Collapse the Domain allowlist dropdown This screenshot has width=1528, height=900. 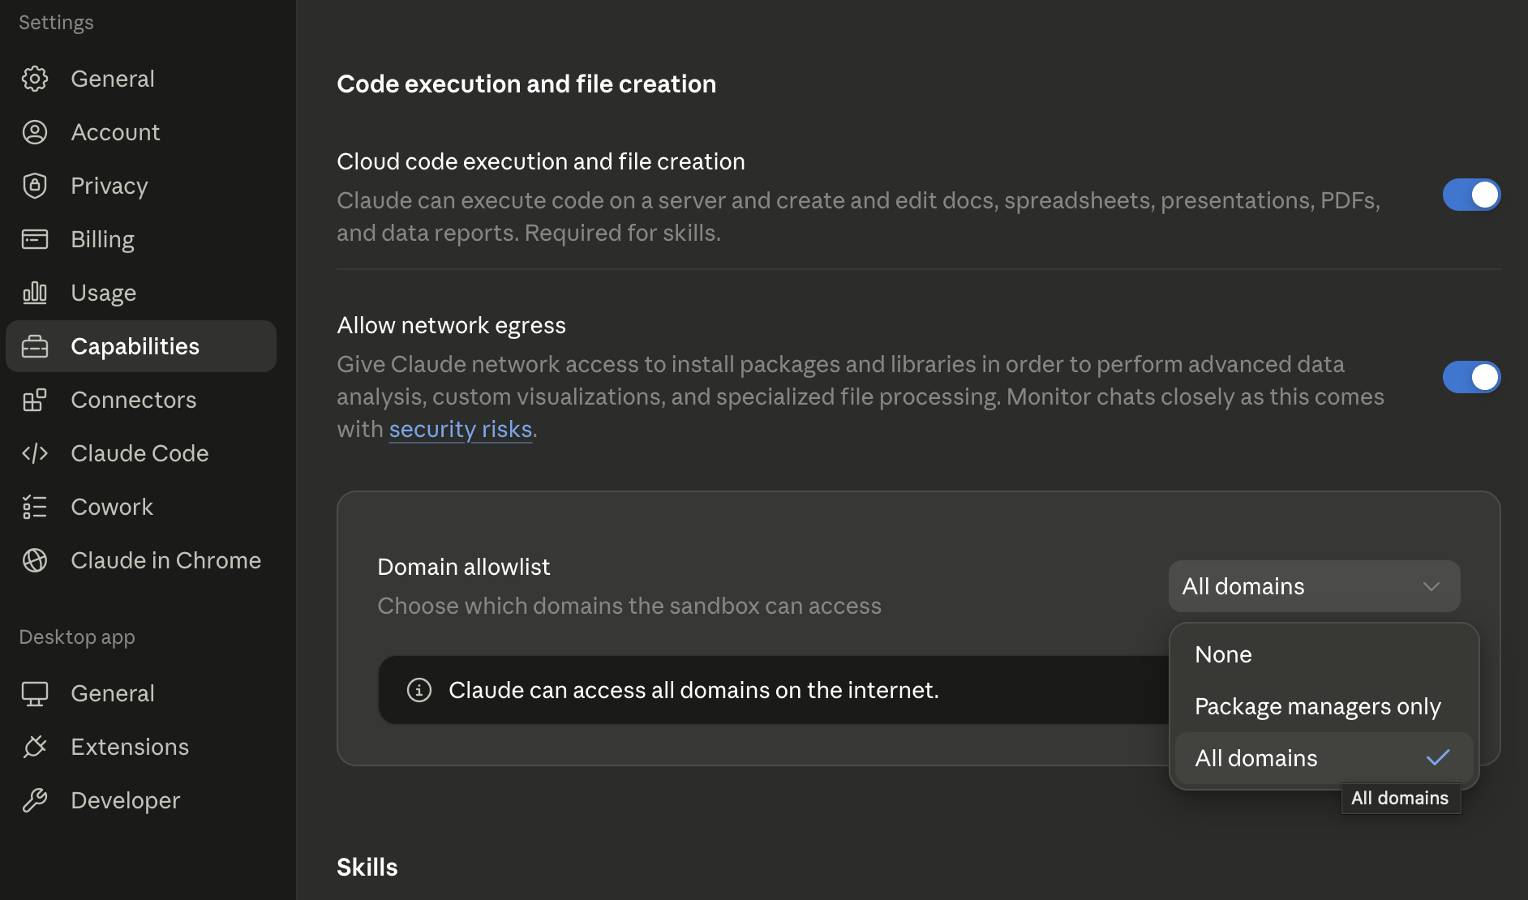coord(1314,586)
